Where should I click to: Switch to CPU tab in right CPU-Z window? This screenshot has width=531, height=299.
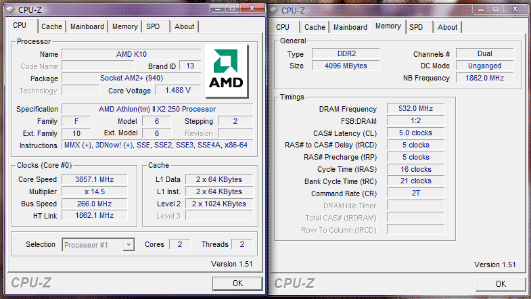(x=283, y=27)
